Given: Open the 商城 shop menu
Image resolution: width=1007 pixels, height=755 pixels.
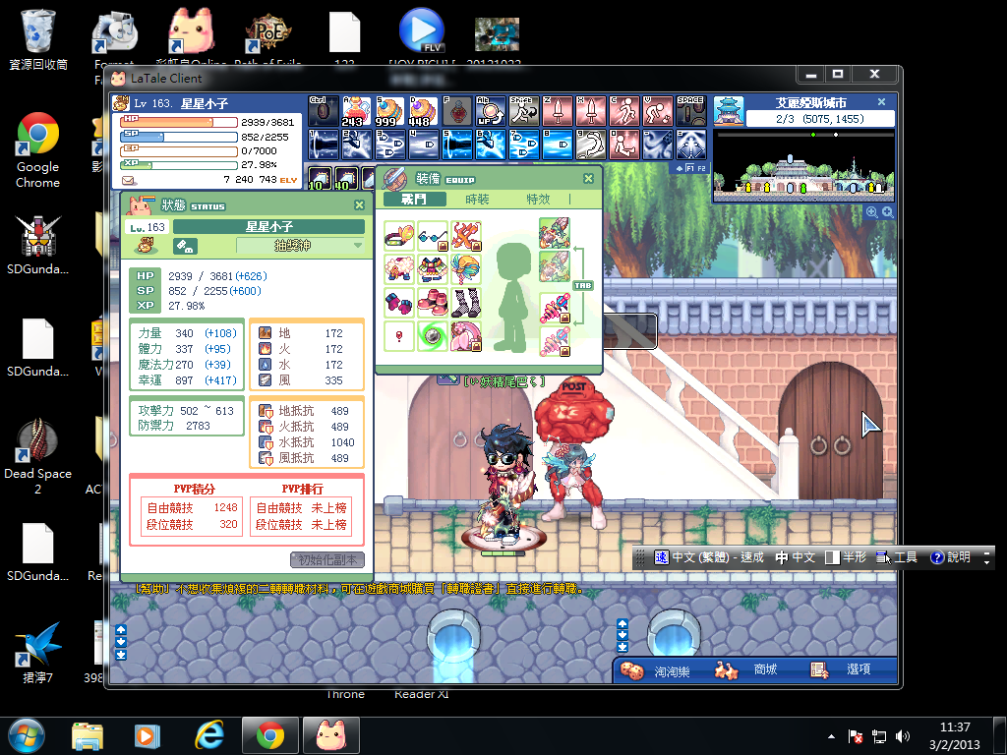Looking at the screenshot, I should click(x=745, y=670).
